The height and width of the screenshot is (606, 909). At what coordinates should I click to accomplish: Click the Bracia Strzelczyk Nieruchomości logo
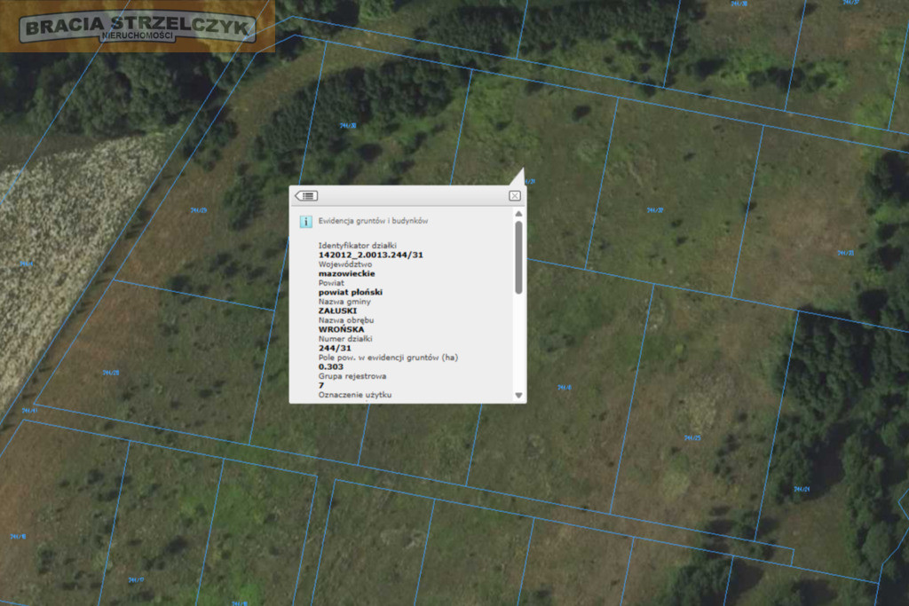138,27
